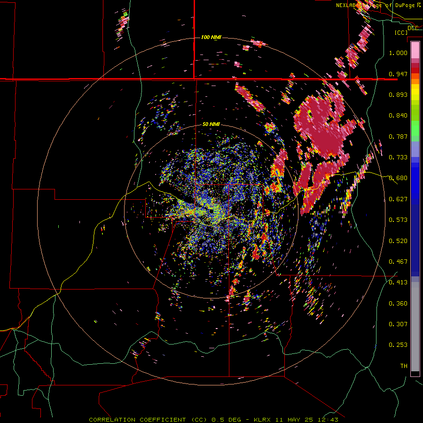Pick the crimson red band near 0.947

point(415,70)
